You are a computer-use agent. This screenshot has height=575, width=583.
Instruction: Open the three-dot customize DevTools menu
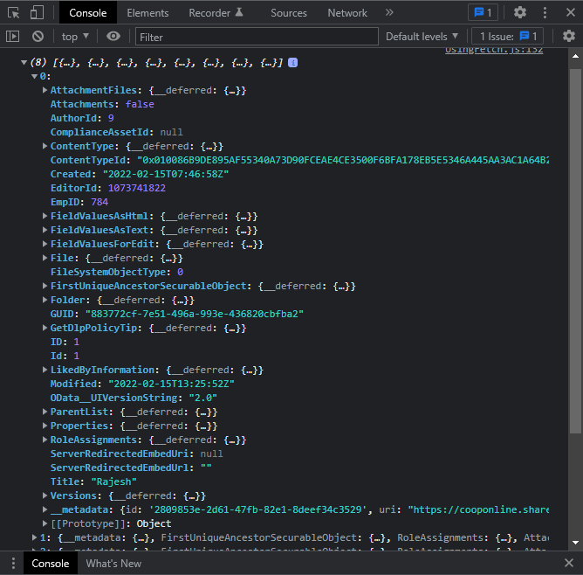click(545, 12)
